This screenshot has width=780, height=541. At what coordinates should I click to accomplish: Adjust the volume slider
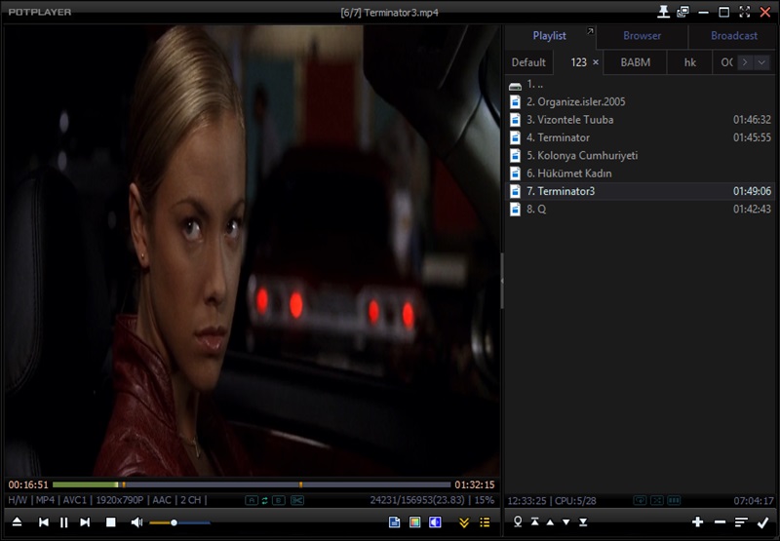coord(180,522)
